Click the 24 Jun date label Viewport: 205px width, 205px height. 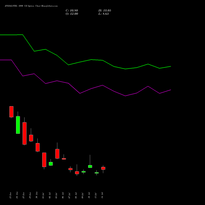click(x=17, y=195)
